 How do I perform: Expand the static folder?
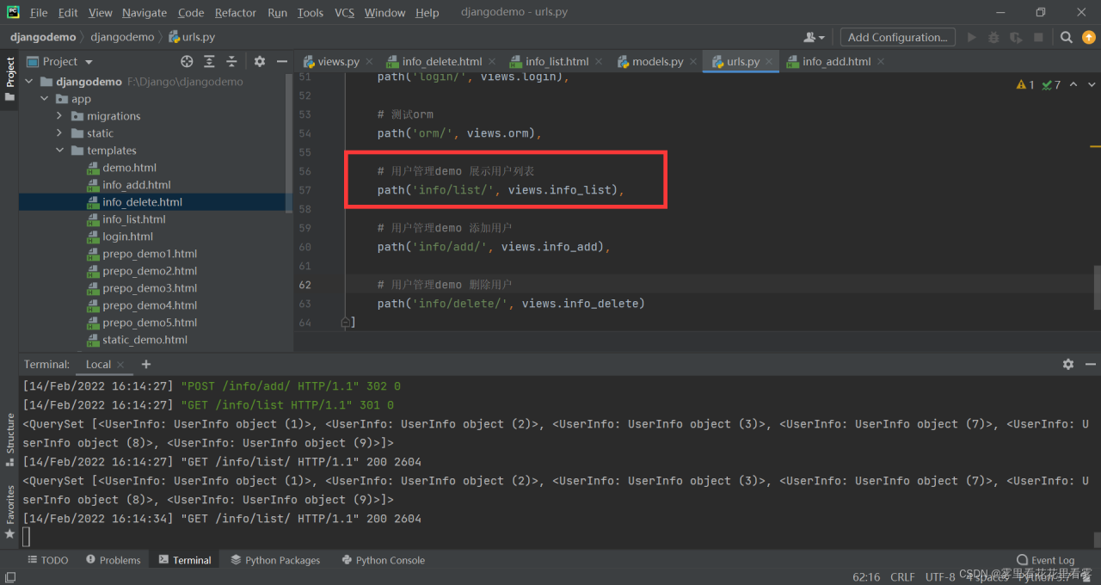pos(59,133)
